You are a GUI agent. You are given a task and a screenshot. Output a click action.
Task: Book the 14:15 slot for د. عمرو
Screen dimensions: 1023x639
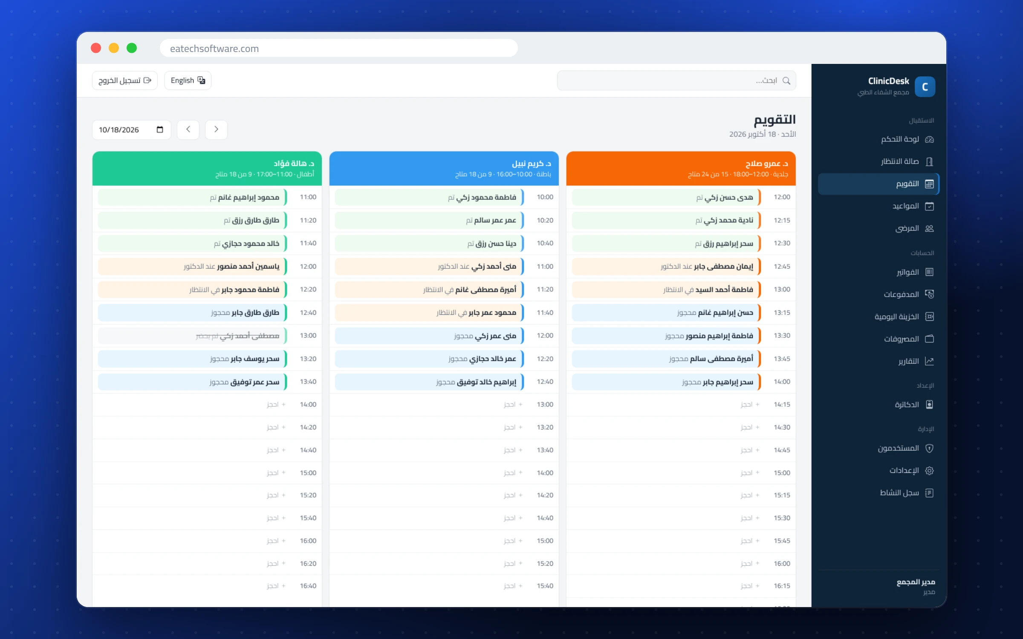750,404
